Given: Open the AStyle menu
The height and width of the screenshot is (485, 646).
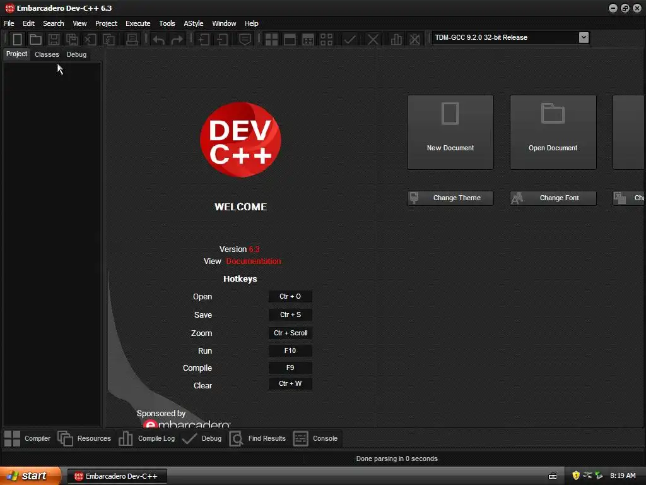Looking at the screenshot, I should coord(193,23).
